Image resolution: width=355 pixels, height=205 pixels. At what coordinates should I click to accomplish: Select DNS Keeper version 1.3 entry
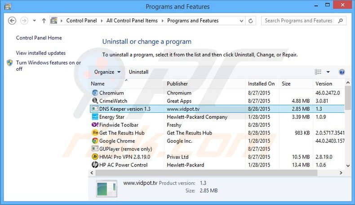point(125,109)
